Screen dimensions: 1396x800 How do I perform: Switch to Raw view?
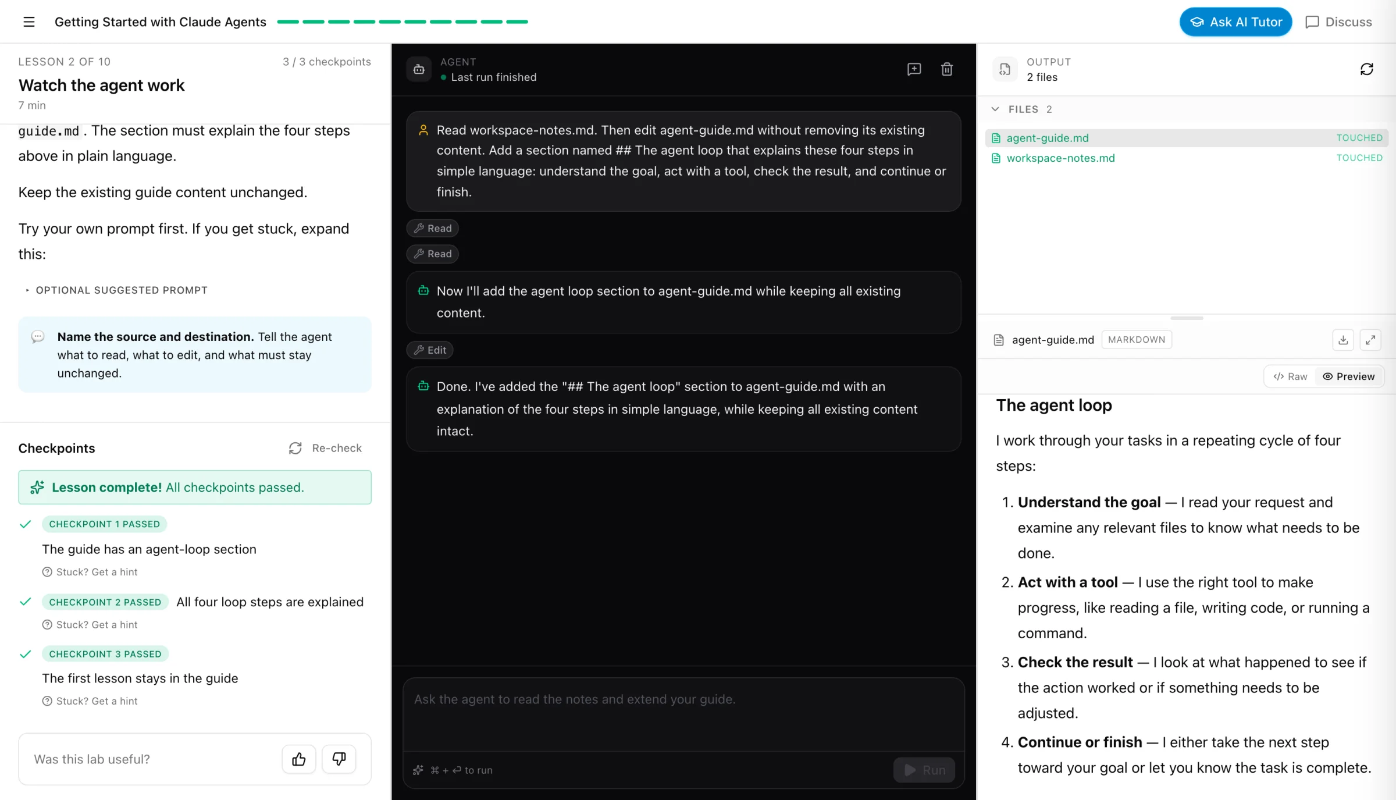pos(1290,376)
